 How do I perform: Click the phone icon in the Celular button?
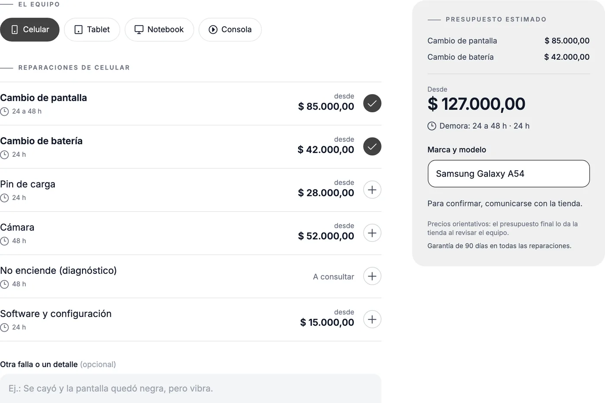(14, 29)
